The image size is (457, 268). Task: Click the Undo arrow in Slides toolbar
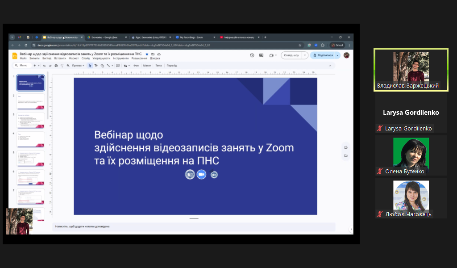[44, 66]
